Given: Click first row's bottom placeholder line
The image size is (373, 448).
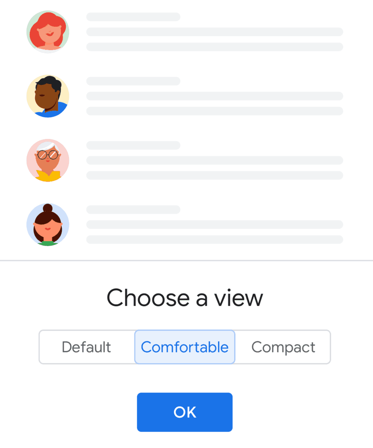Looking at the screenshot, I should click(215, 47).
